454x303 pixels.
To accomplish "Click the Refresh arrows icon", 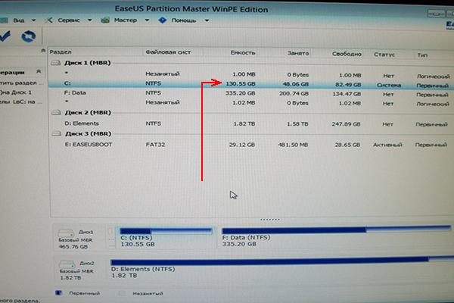I will point(29,36).
